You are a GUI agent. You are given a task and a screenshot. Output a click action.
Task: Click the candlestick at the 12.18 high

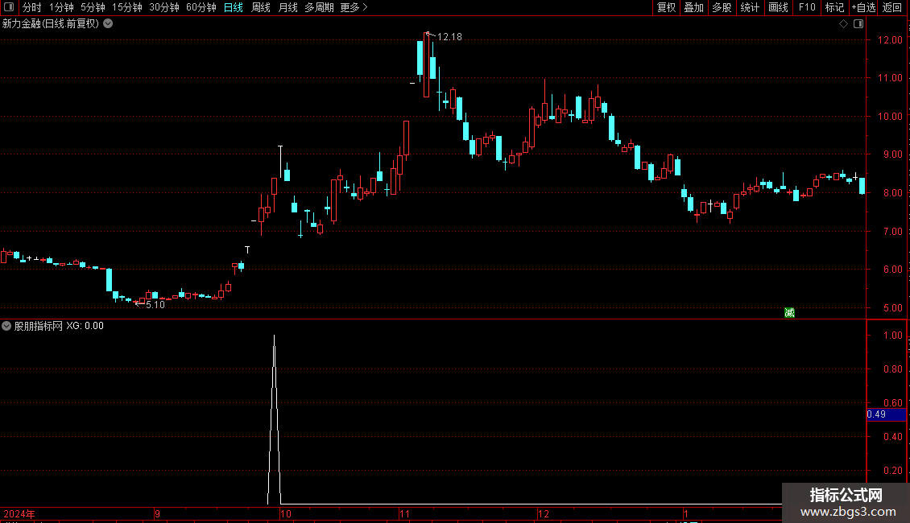[427, 65]
